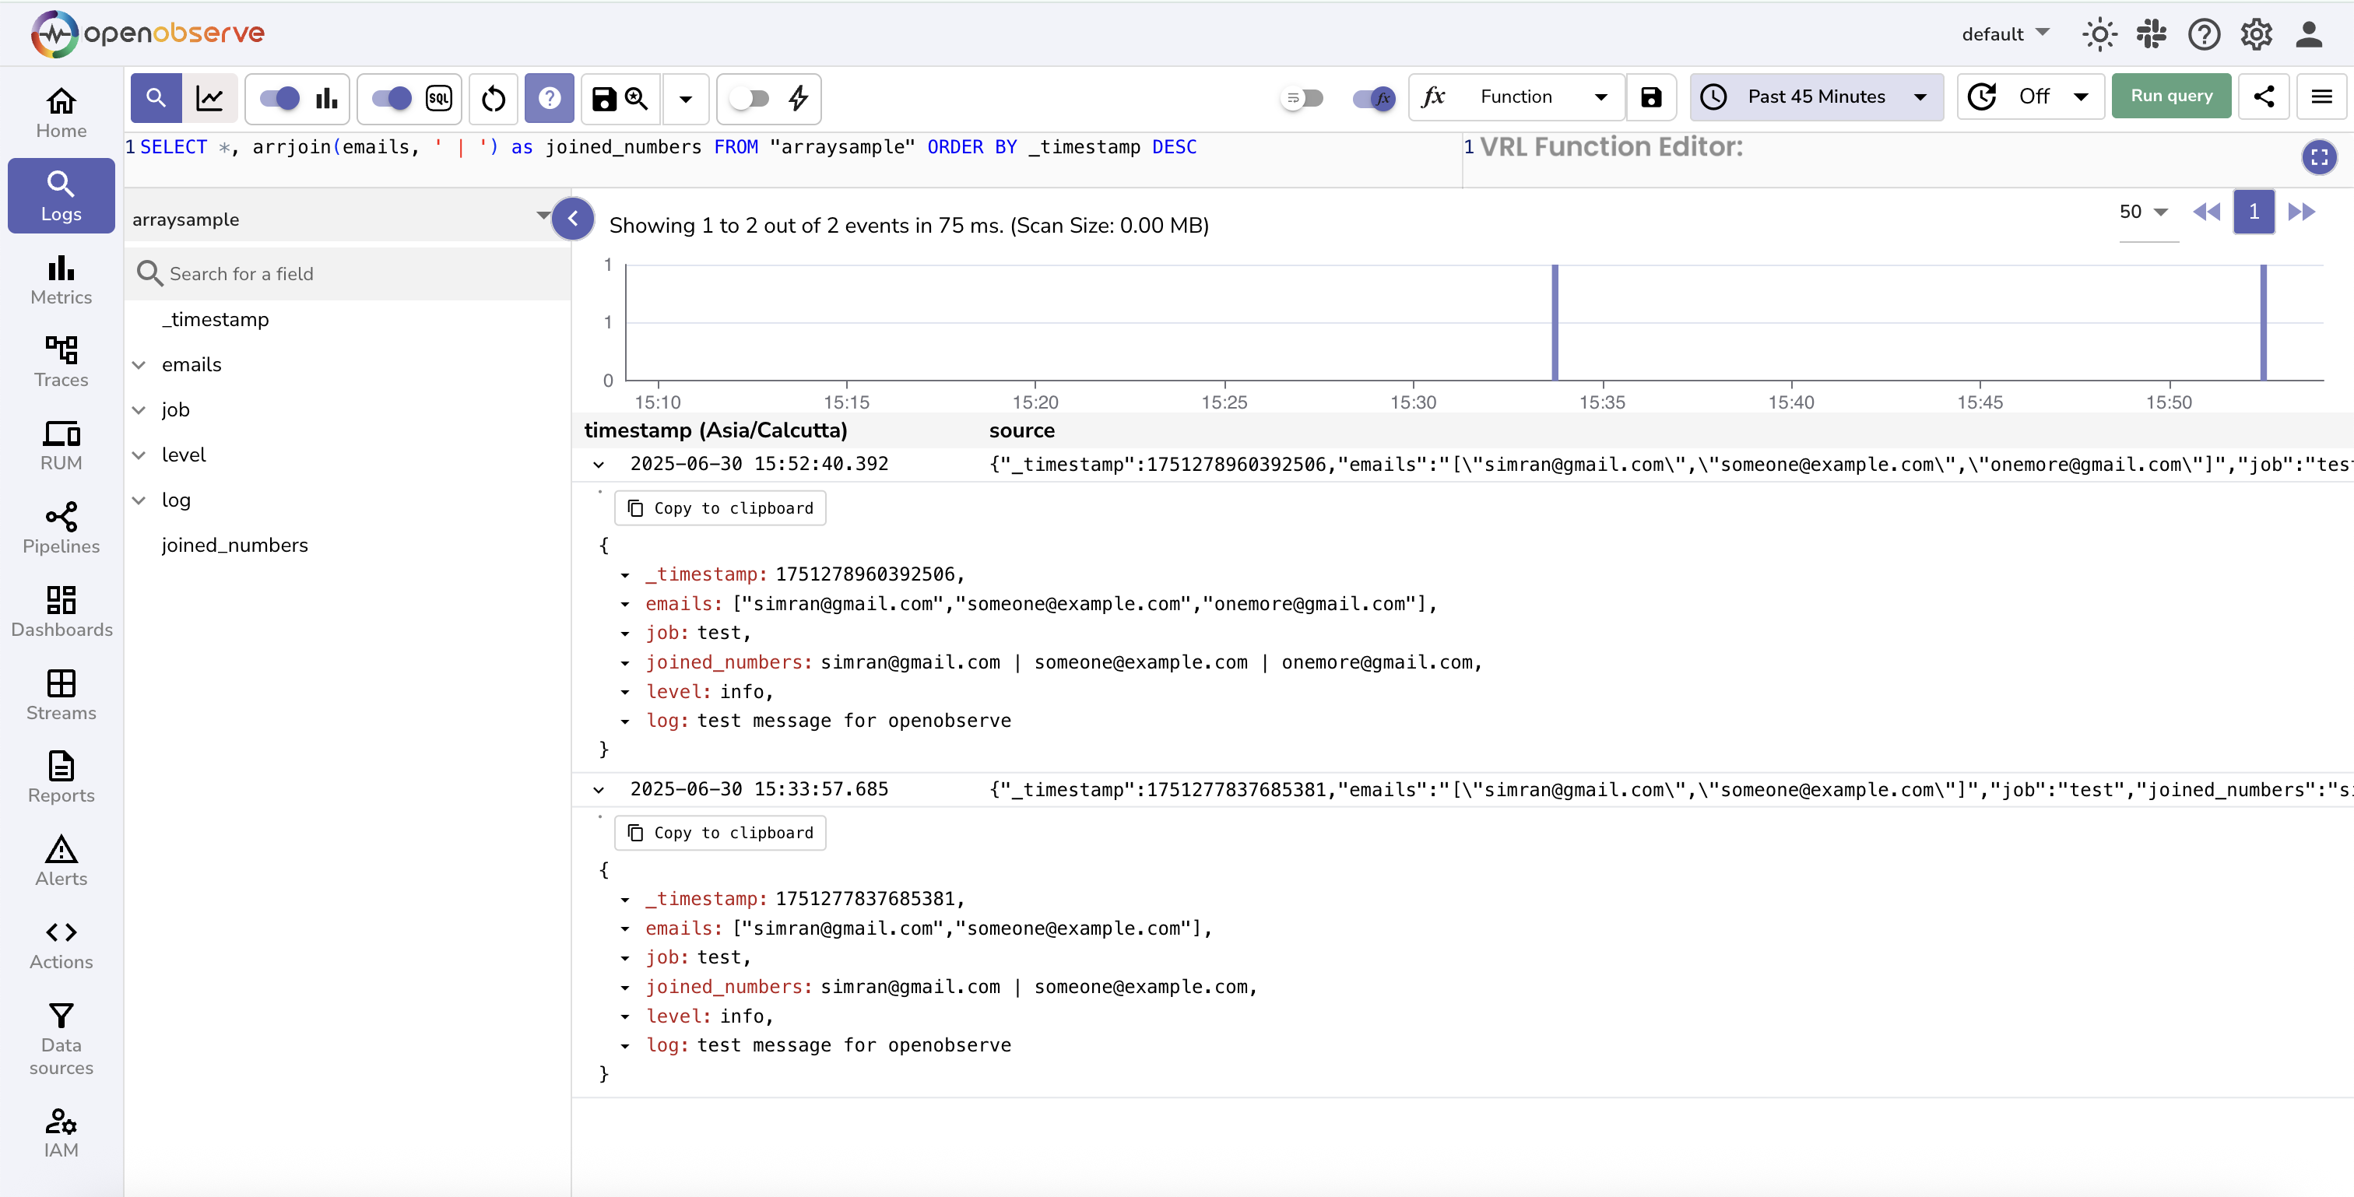Click the share link icon
This screenshot has height=1197, width=2354.
tap(2264, 97)
